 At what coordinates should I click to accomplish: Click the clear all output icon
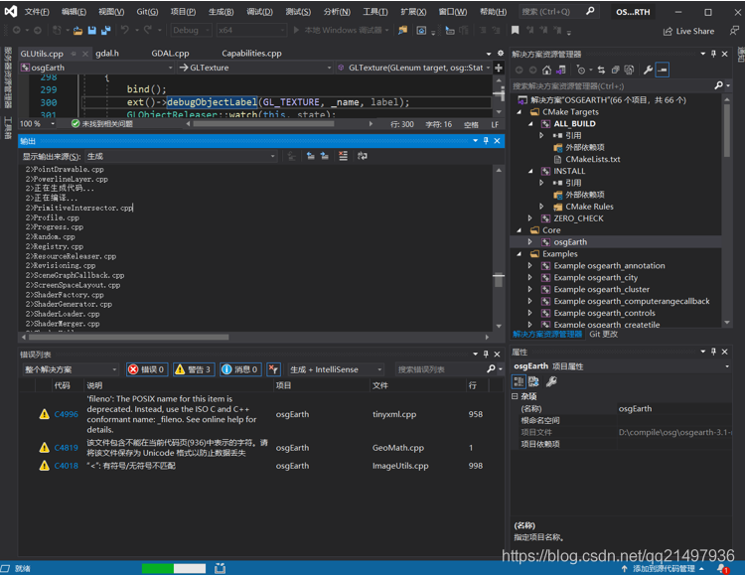[x=343, y=156]
